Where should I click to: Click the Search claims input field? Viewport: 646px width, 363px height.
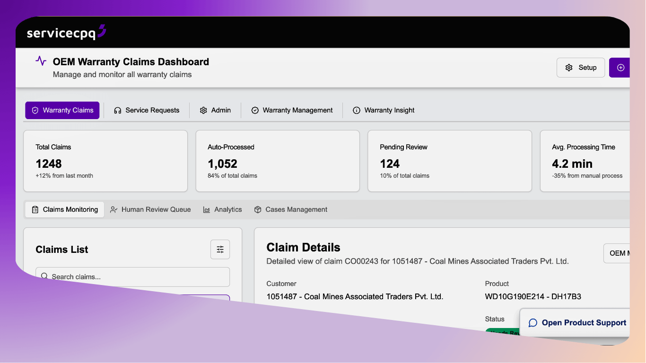click(132, 277)
